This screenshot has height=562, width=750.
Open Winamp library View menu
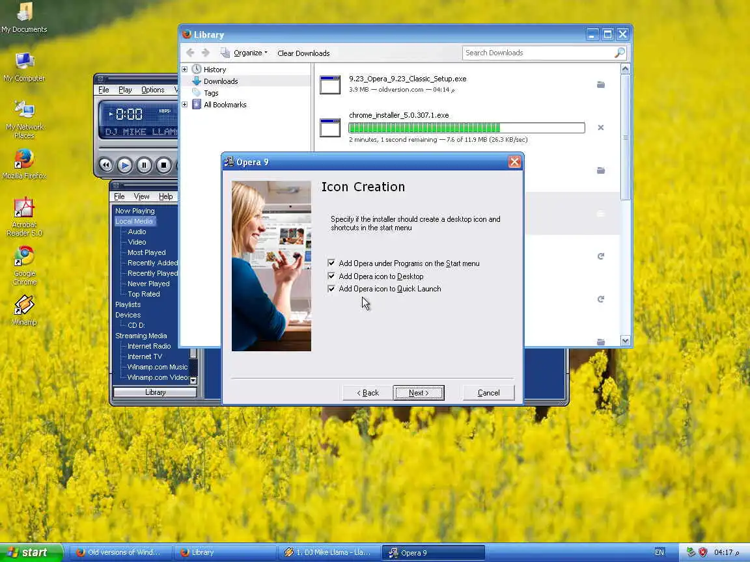(x=141, y=196)
